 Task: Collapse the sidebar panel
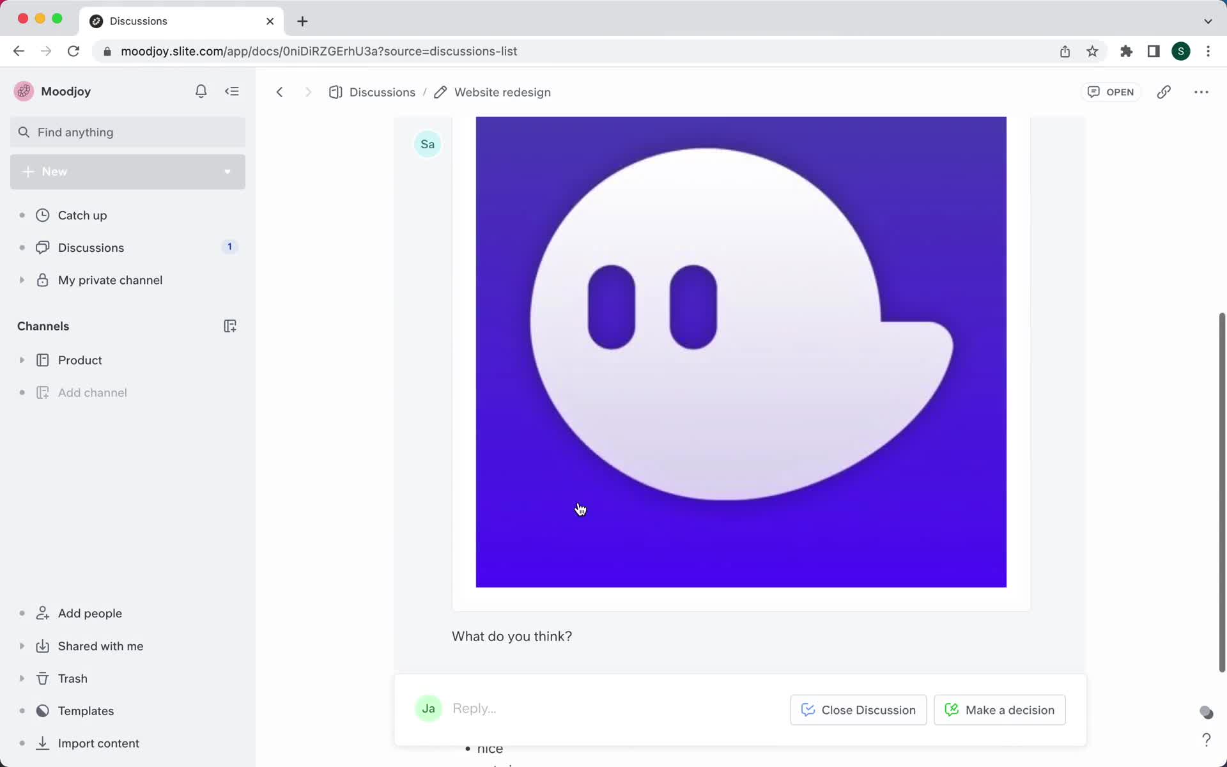coord(231,91)
